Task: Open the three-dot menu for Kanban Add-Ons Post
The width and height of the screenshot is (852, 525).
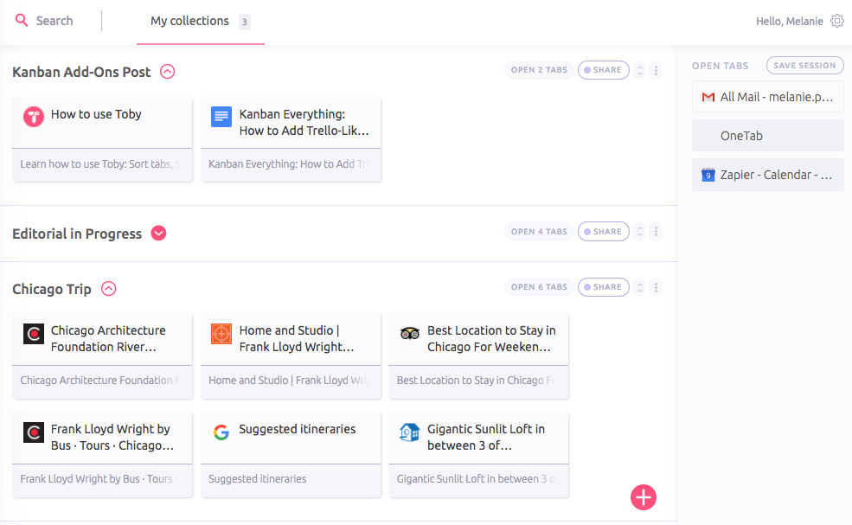Action: [656, 70]
